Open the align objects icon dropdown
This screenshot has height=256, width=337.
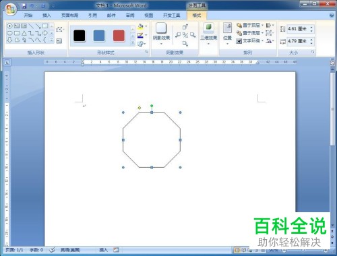pyautogui.click(x=270, y=25)
